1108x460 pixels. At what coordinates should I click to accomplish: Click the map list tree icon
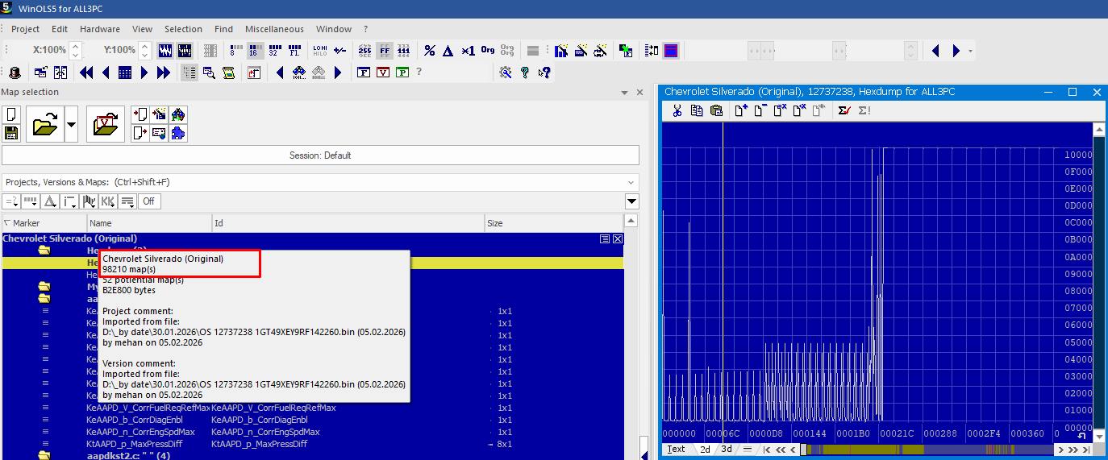(x=189, y=73)
